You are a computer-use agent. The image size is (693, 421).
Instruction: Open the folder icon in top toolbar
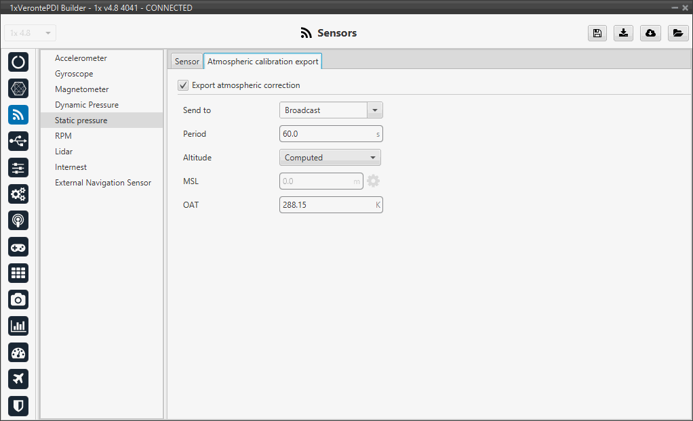coord(677,33)
